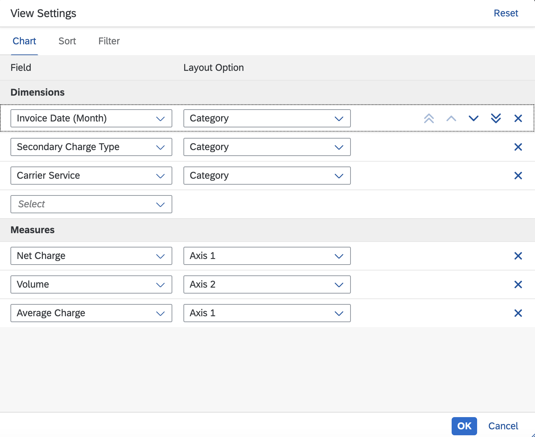Viewport: 535px width, 437px height.
Task: Remove the Average Charge measure
Action: coord(518,313)
